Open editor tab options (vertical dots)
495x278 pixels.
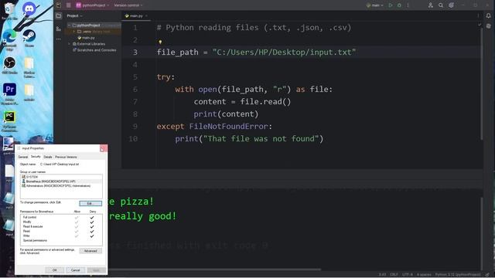click(x=478, y=15)
